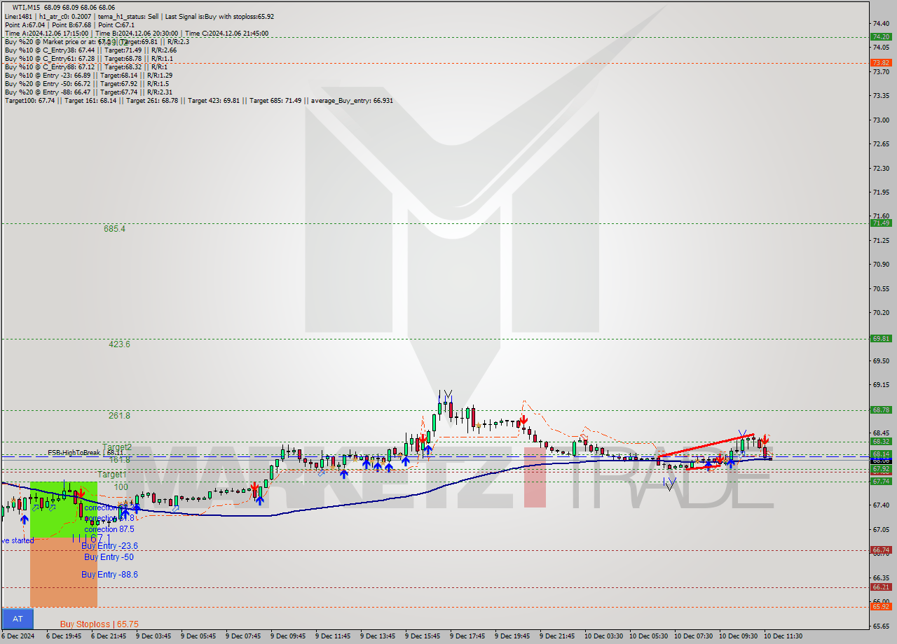
Task: Click the 'Buy Entry -50' label
Action: click(x=109, y=557)
